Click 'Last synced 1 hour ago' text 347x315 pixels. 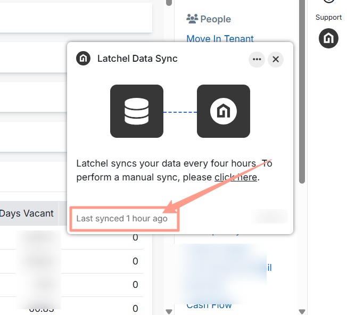click(122, 219)
